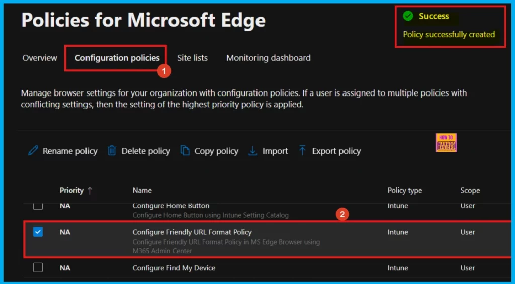
Task: Click the Import button label
Action: 275,151
